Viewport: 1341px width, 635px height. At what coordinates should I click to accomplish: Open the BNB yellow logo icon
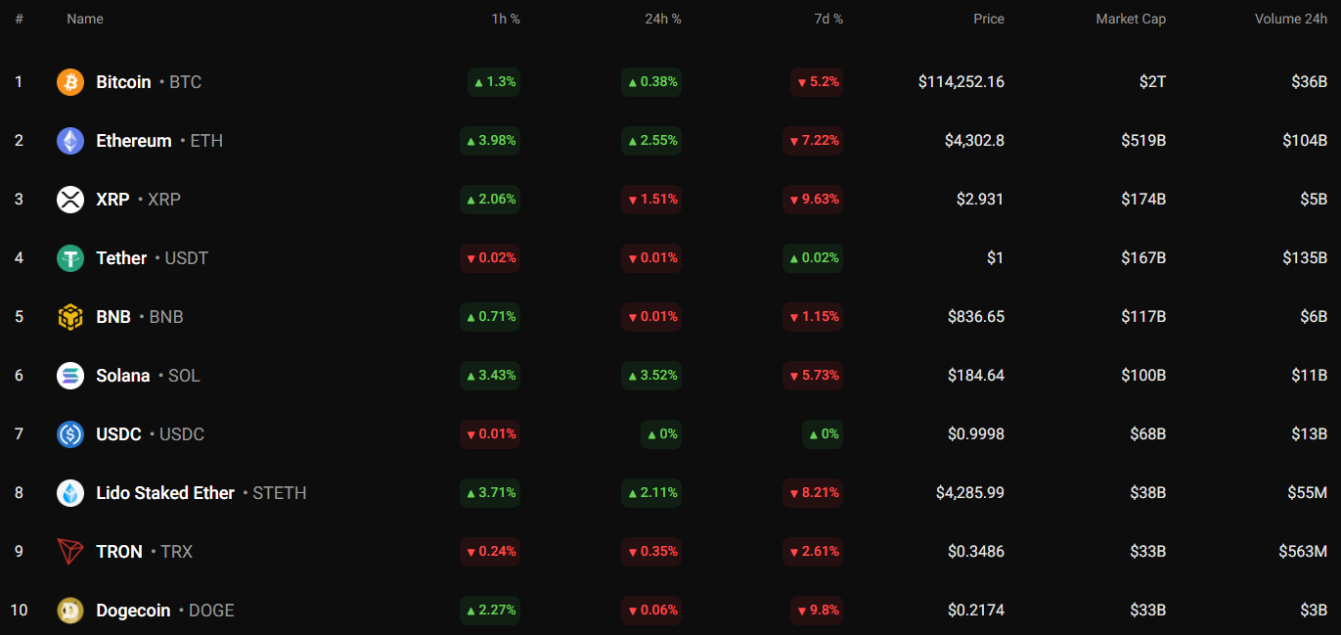coord(70,317)
